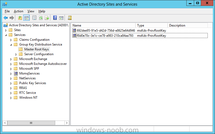Open the File menu

pyautogui.click(x=7, y=11)
